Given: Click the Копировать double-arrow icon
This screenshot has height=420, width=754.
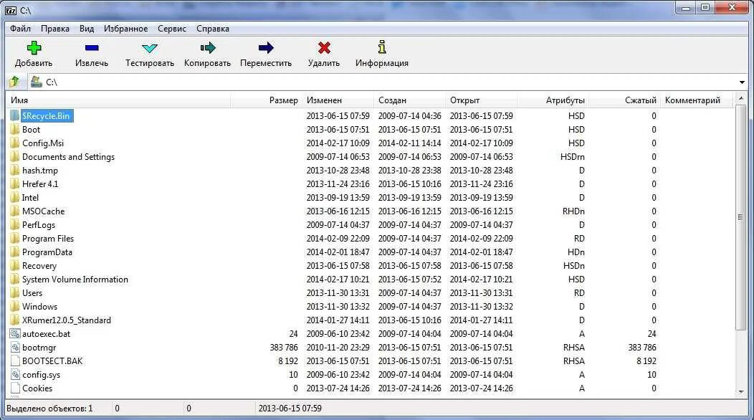Looking at the screenshot, I should coord(208,47).
